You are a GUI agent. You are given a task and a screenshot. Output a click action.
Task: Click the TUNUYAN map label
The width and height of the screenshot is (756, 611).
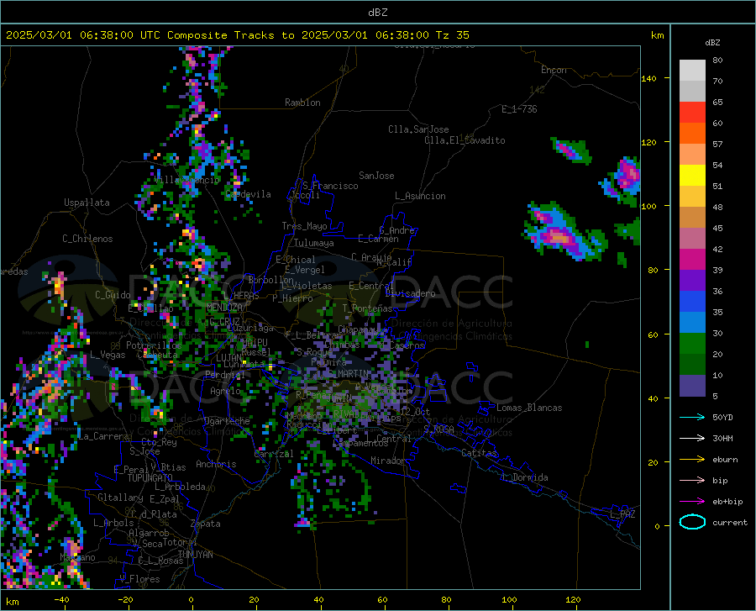(x=195, y=554)
